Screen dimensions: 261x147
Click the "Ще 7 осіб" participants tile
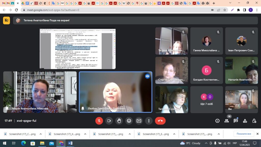point(206,99)
